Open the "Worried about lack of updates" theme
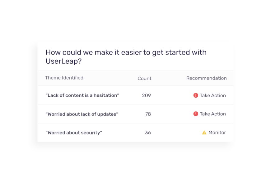 click(x=82, y=114)
